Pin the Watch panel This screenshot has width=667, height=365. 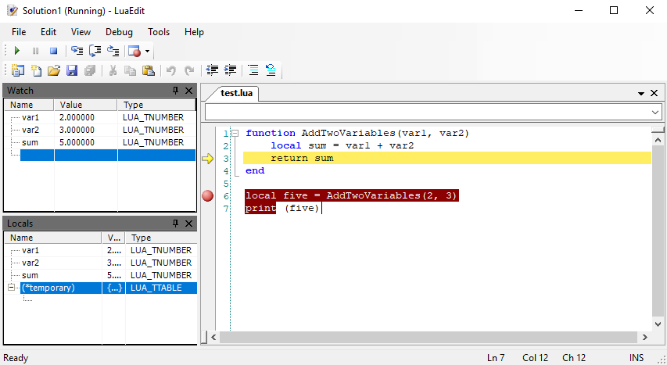pyautogui.click(x=175, y=91)
